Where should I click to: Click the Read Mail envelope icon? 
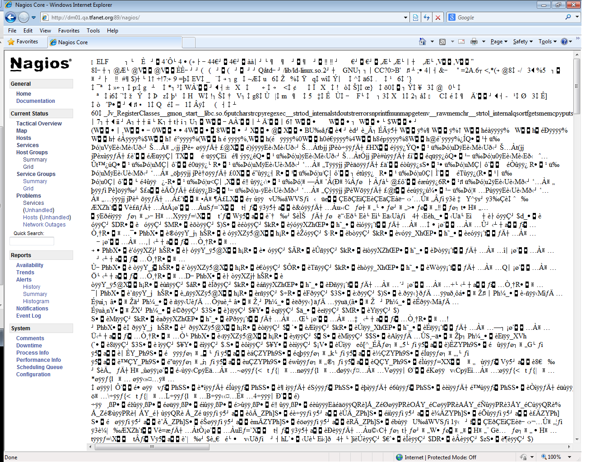point(461,42)
